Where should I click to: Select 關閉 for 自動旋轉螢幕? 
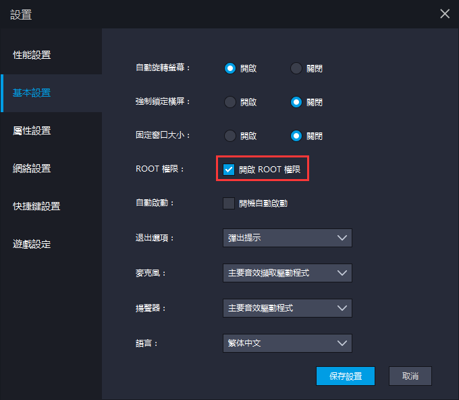296,68
